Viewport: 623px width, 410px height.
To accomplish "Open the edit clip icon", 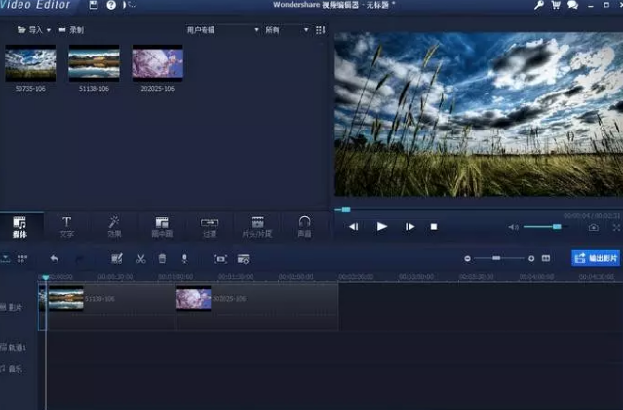I will pos(117,259).
